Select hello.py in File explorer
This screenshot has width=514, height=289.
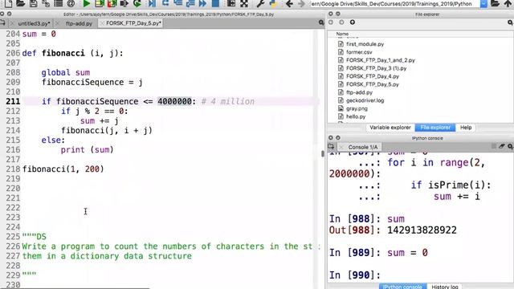[356, 116]
